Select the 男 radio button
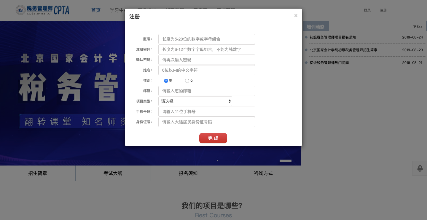This screenshot has width=427, height=220. pyautogui.click(x=166, y=81)
